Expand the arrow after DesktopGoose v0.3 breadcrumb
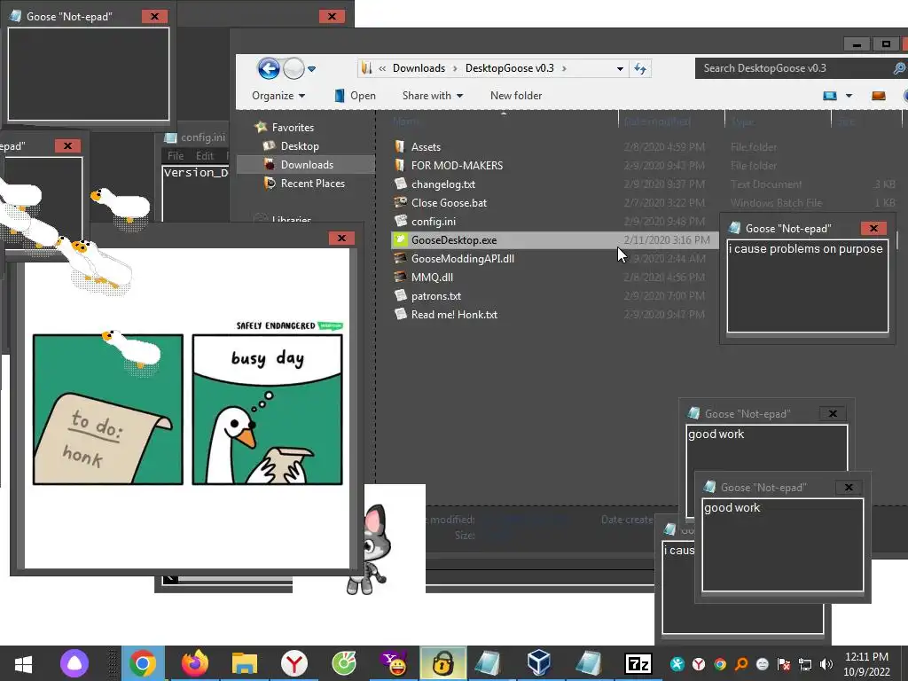Screen dimensions: 908x681 [x=564, y=68]
